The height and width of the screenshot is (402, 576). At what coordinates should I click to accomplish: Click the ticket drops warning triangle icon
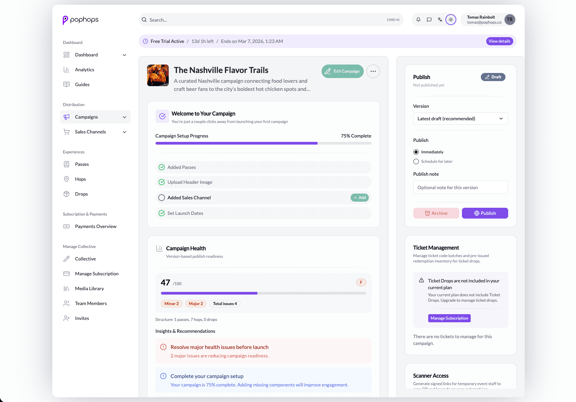pos(421,280)
